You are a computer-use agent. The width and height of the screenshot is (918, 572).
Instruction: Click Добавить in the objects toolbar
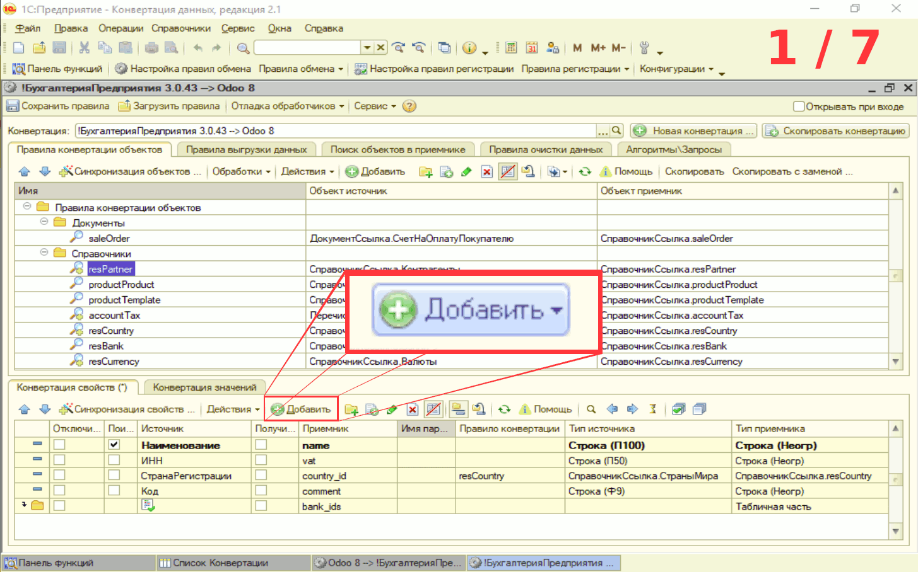[375, 171]
